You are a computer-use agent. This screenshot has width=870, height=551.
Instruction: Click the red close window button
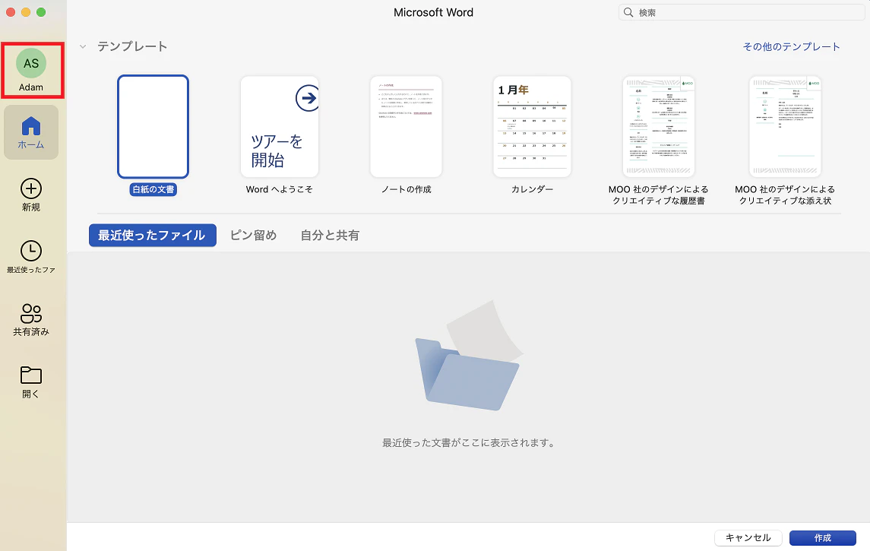[x=11, y=12]
